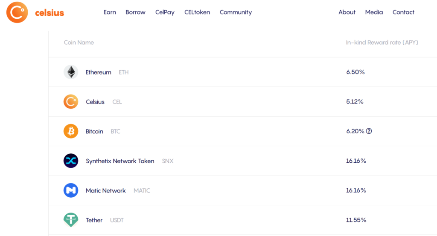Select the Synthetix Network Token name

[x=120, y=161]
